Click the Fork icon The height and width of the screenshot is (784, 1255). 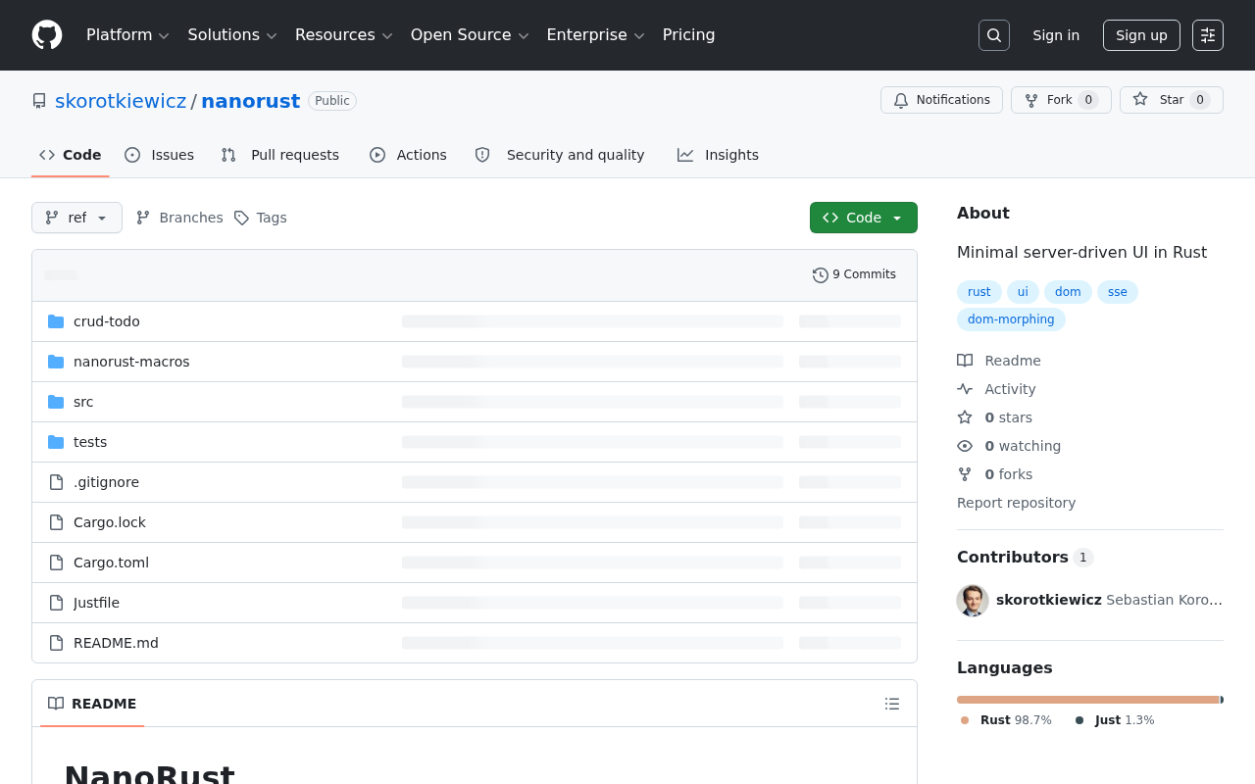1031,100
